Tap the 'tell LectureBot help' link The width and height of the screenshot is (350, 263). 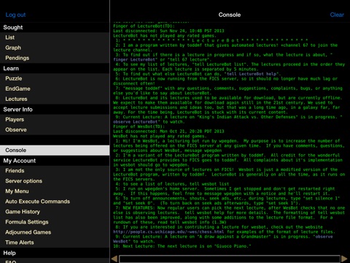pos(252,74)
